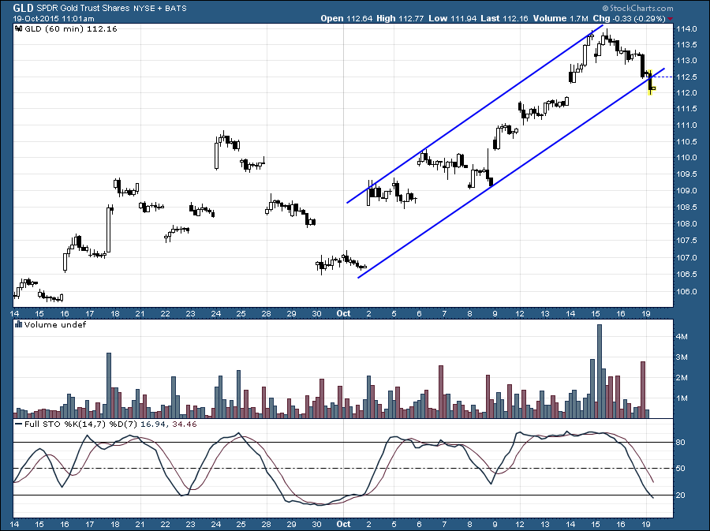This screenshot has width=710, height=531.
Task: Click the volume bars icon in Volume legend
Action: coord(19,324)
